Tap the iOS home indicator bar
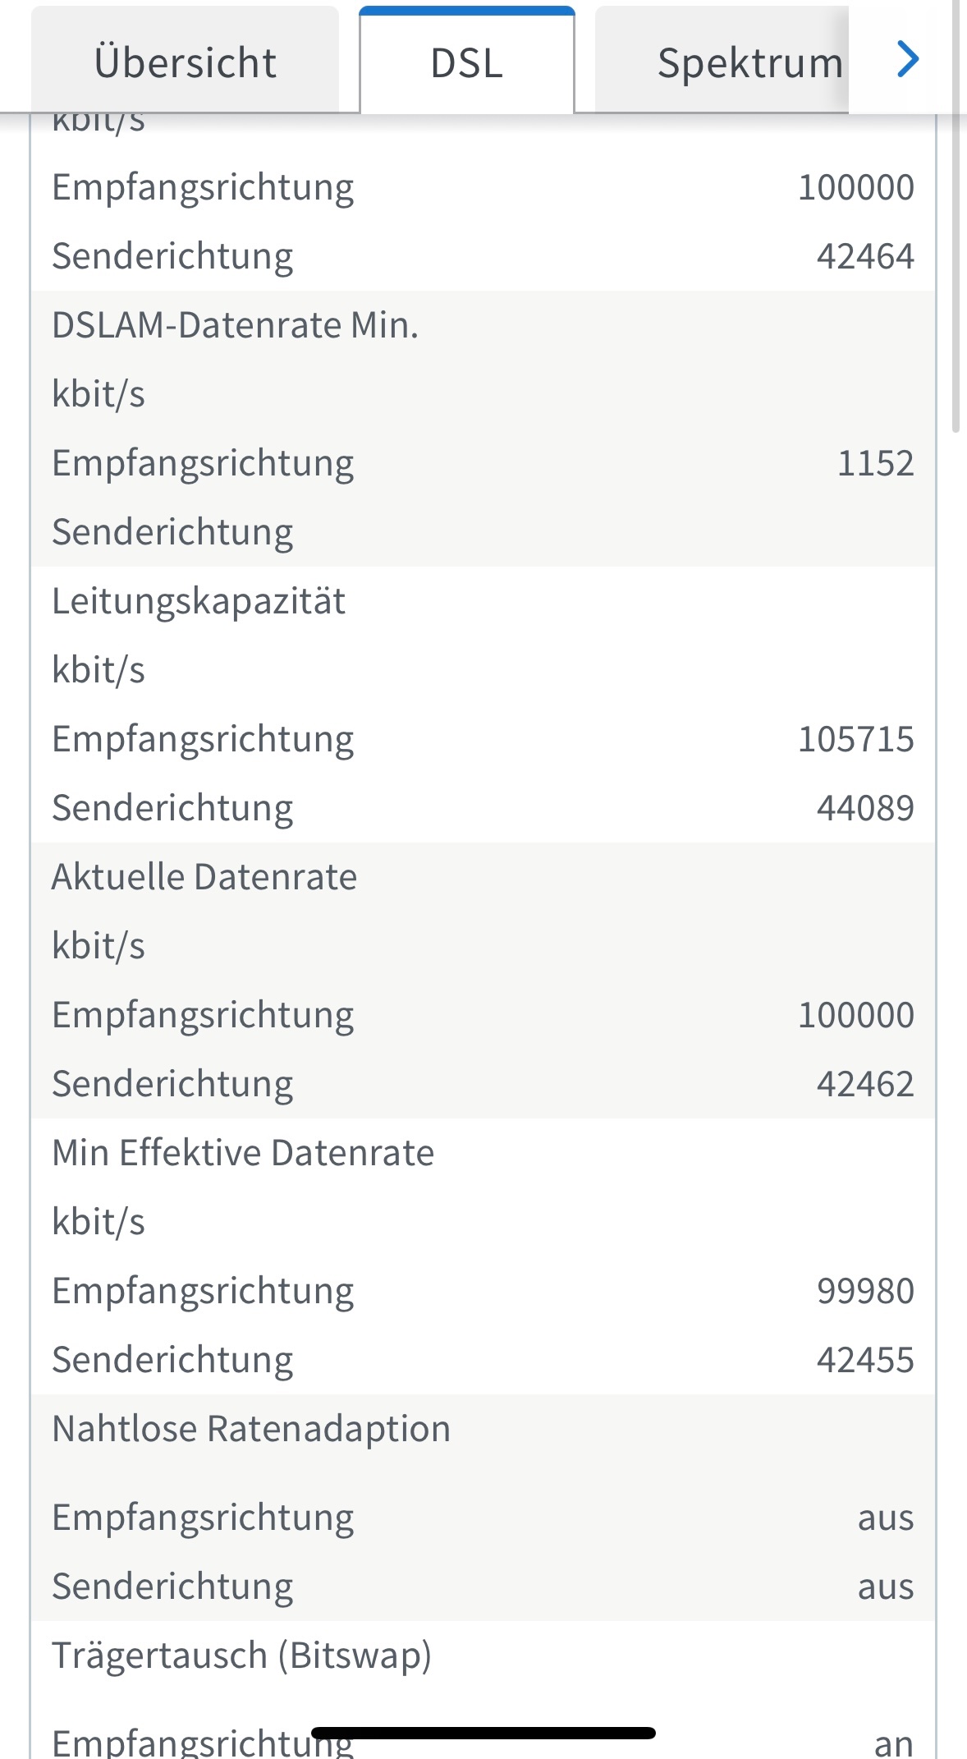Viewport: 967px width, 1759px height. pyautogui.click(x=483, y=1733)
